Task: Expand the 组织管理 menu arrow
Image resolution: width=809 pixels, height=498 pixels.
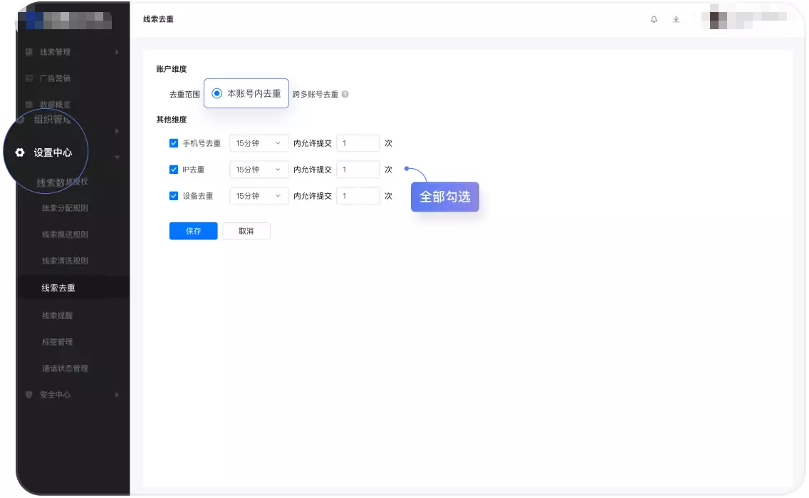Action: (x=117, y=131)
